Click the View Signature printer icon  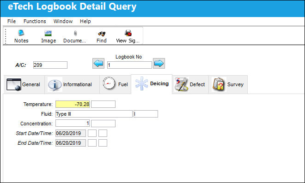(x=128, y=33)
